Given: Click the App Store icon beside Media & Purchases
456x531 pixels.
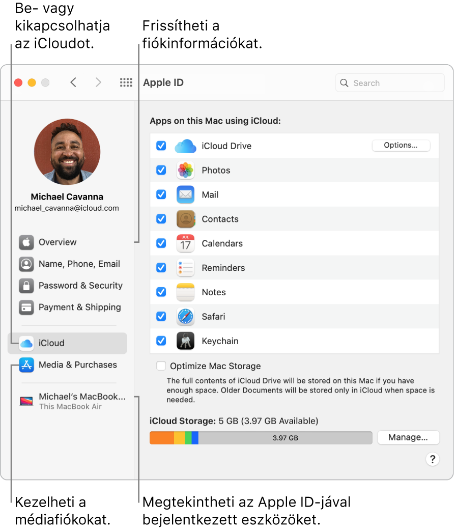Looking at the screenshot, I should click(26, 365).
